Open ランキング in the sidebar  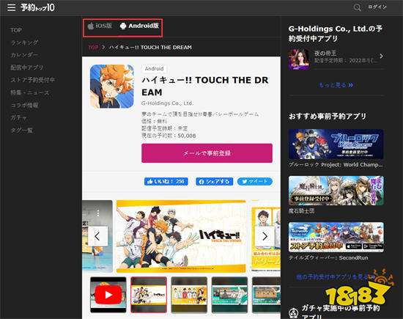coord(24,43)
